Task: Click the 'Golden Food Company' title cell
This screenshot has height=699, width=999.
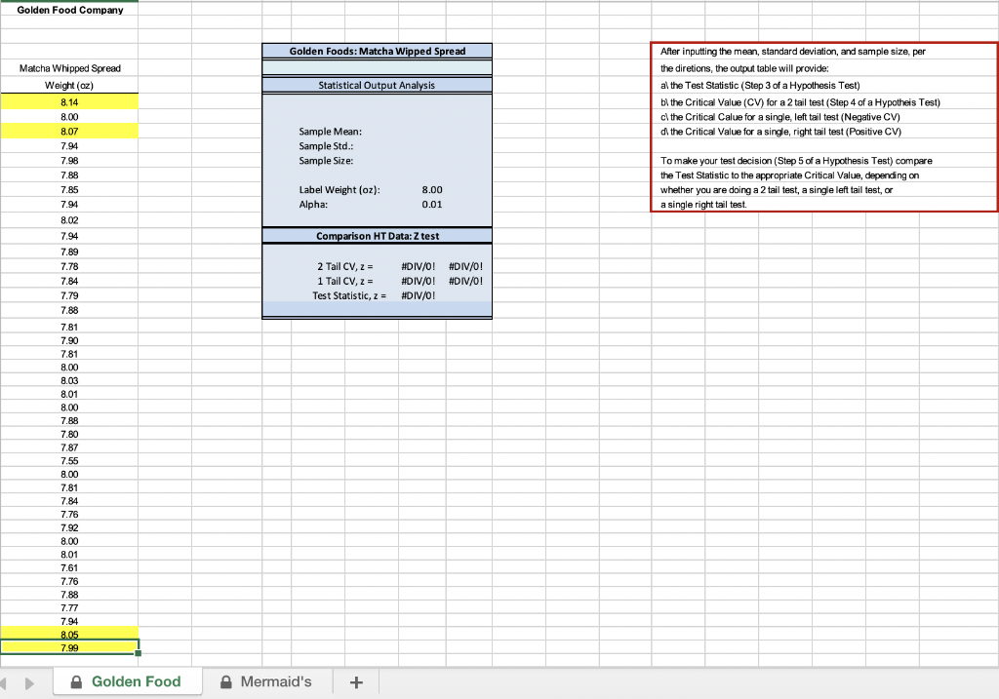Action: [69, 10]
